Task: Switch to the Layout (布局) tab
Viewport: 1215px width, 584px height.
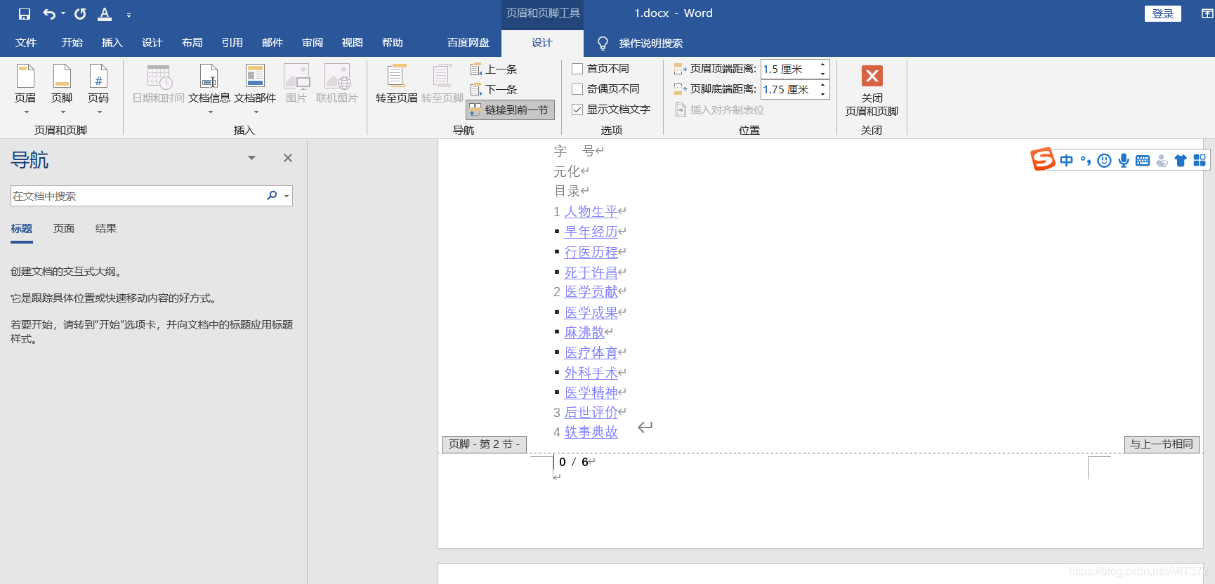Action: coord(192,43)
